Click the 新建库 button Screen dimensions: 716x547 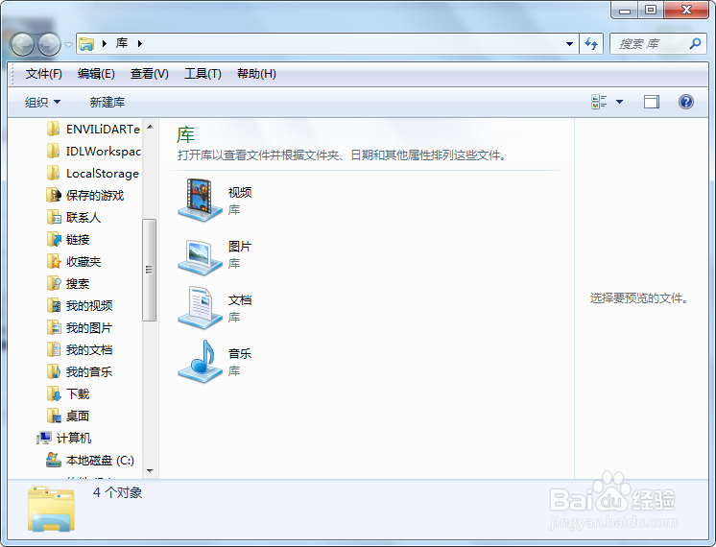[x=107, y=103]
